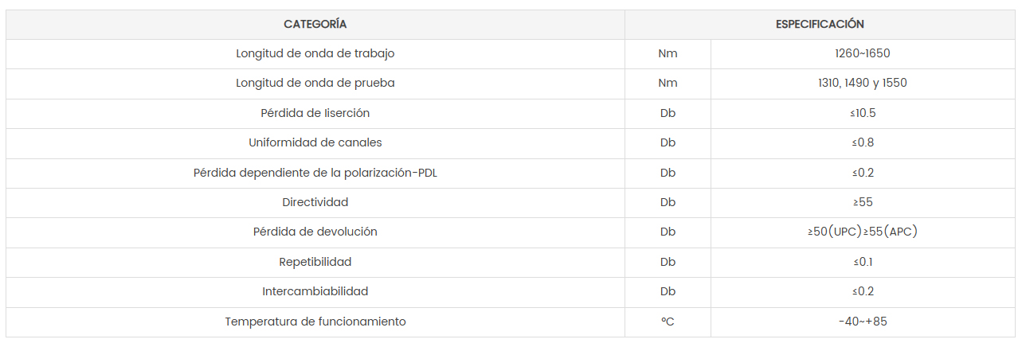Click the Nm unit in the first row

pos(668,54)
